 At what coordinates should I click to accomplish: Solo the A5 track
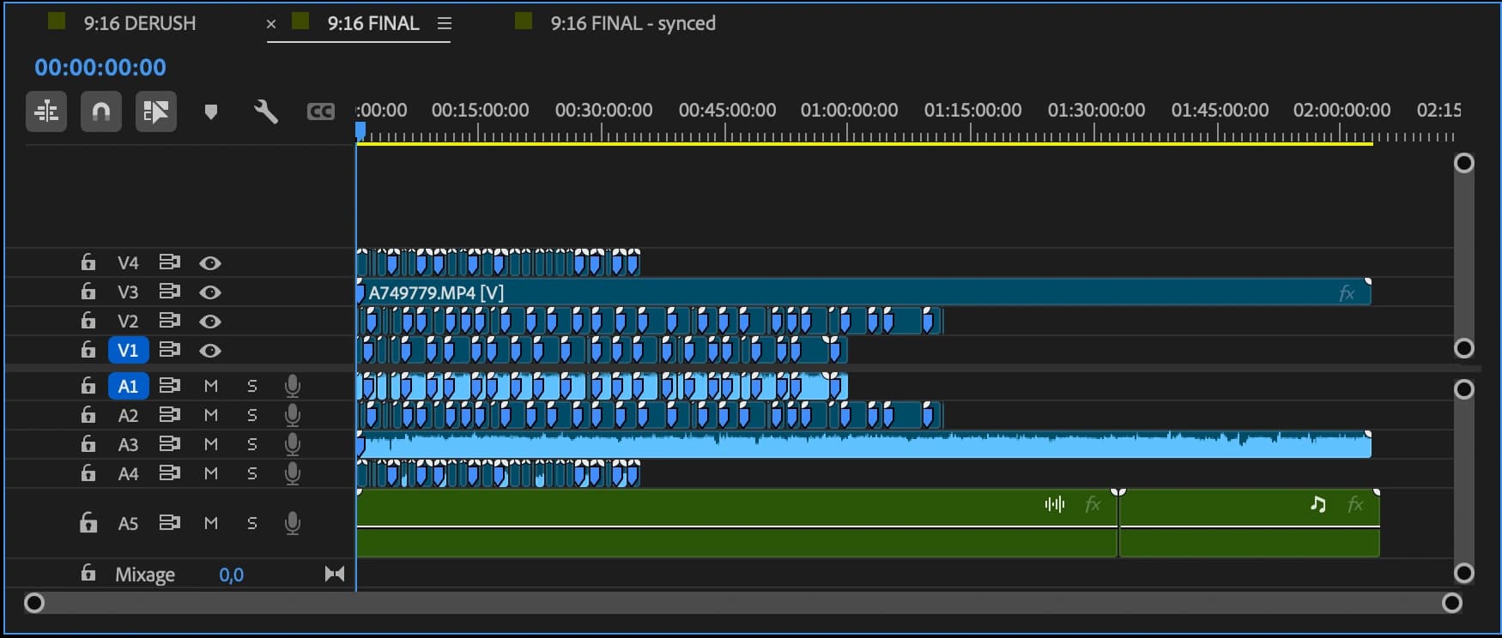[252, 523]
